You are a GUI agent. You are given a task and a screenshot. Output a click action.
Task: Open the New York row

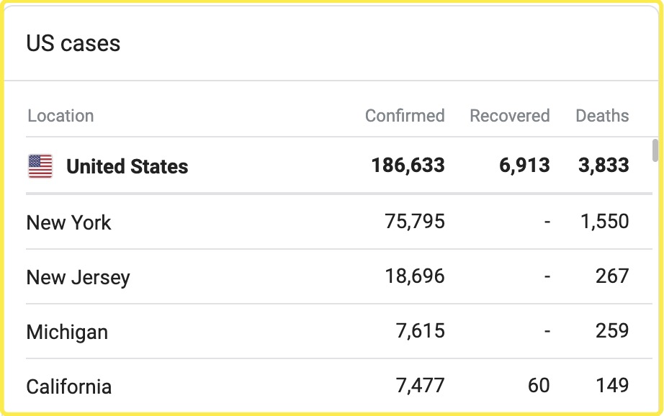click(69, 222)
